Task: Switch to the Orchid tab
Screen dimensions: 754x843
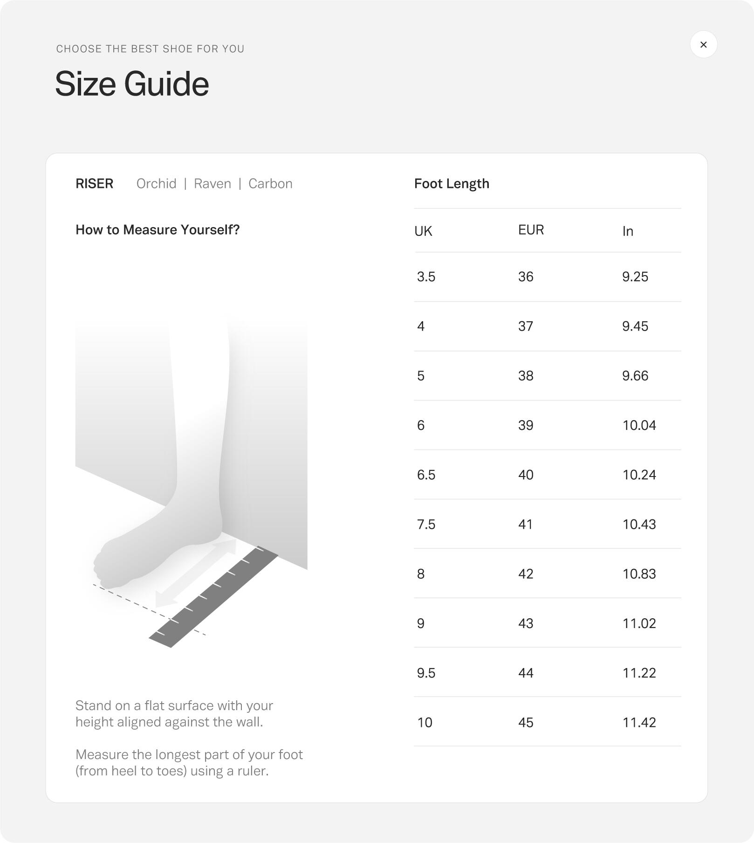Action: click(x=156, y=184)
